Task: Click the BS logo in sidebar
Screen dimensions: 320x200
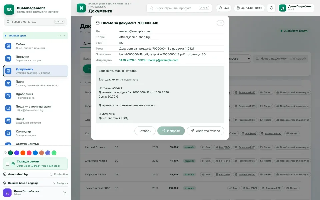Action: [9, 9]
